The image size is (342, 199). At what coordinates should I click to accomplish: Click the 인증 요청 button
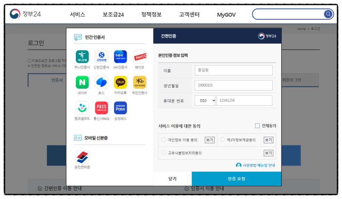236,179
